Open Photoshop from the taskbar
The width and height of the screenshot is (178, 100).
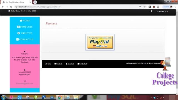coord(44,97)
